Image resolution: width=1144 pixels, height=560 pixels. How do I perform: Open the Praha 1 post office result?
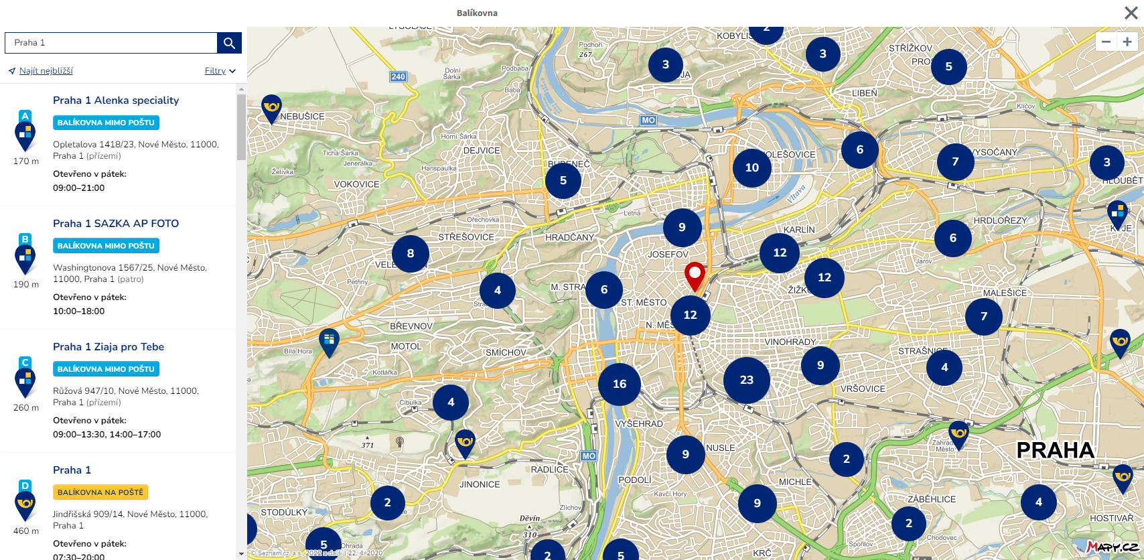tap(72, 470)
